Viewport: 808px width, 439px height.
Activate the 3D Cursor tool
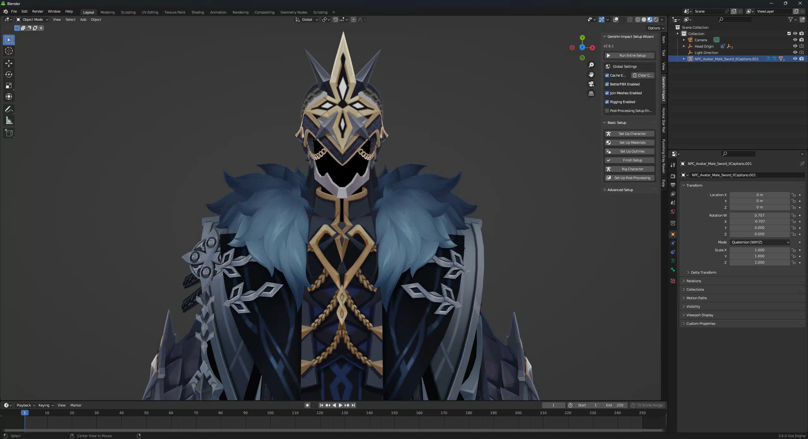[x=9, y=51]
